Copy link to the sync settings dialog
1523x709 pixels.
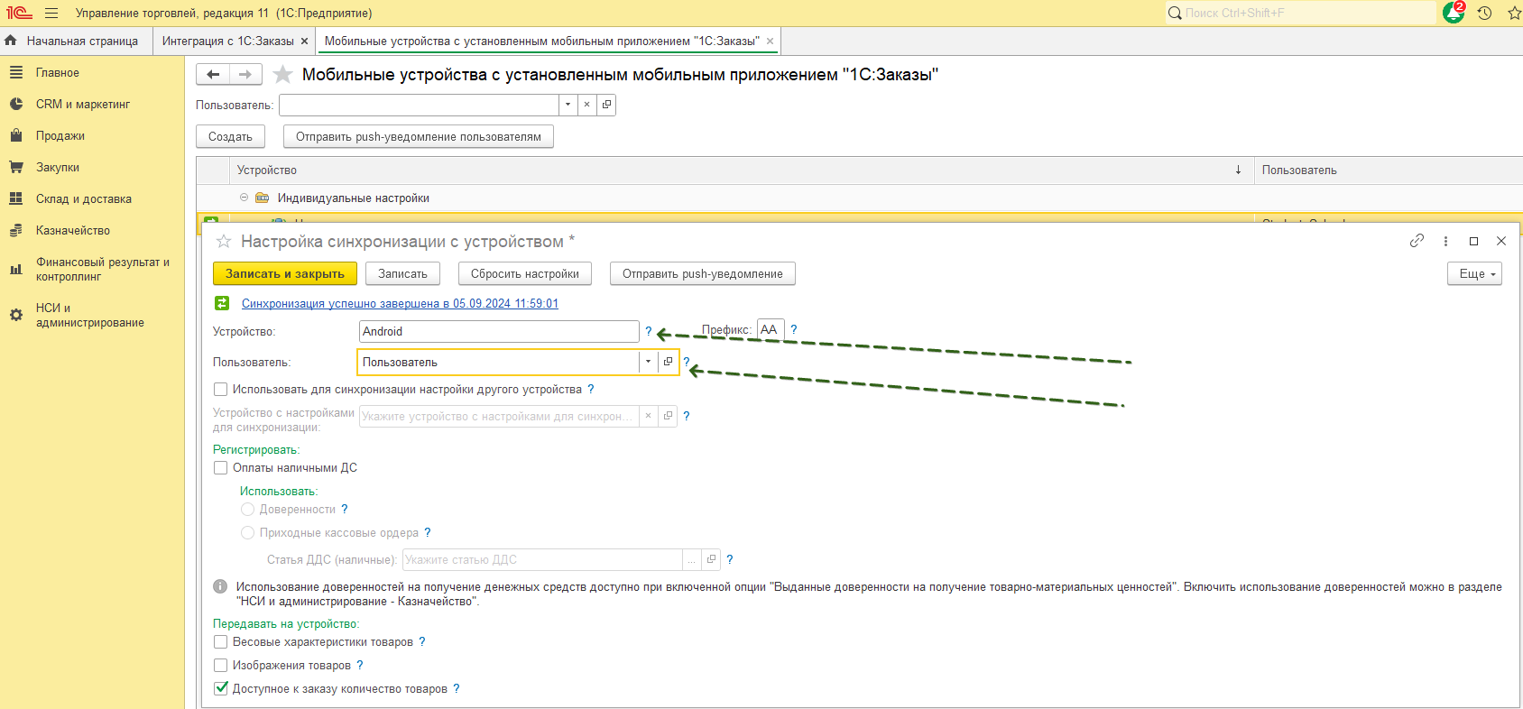pos(1417,241)
